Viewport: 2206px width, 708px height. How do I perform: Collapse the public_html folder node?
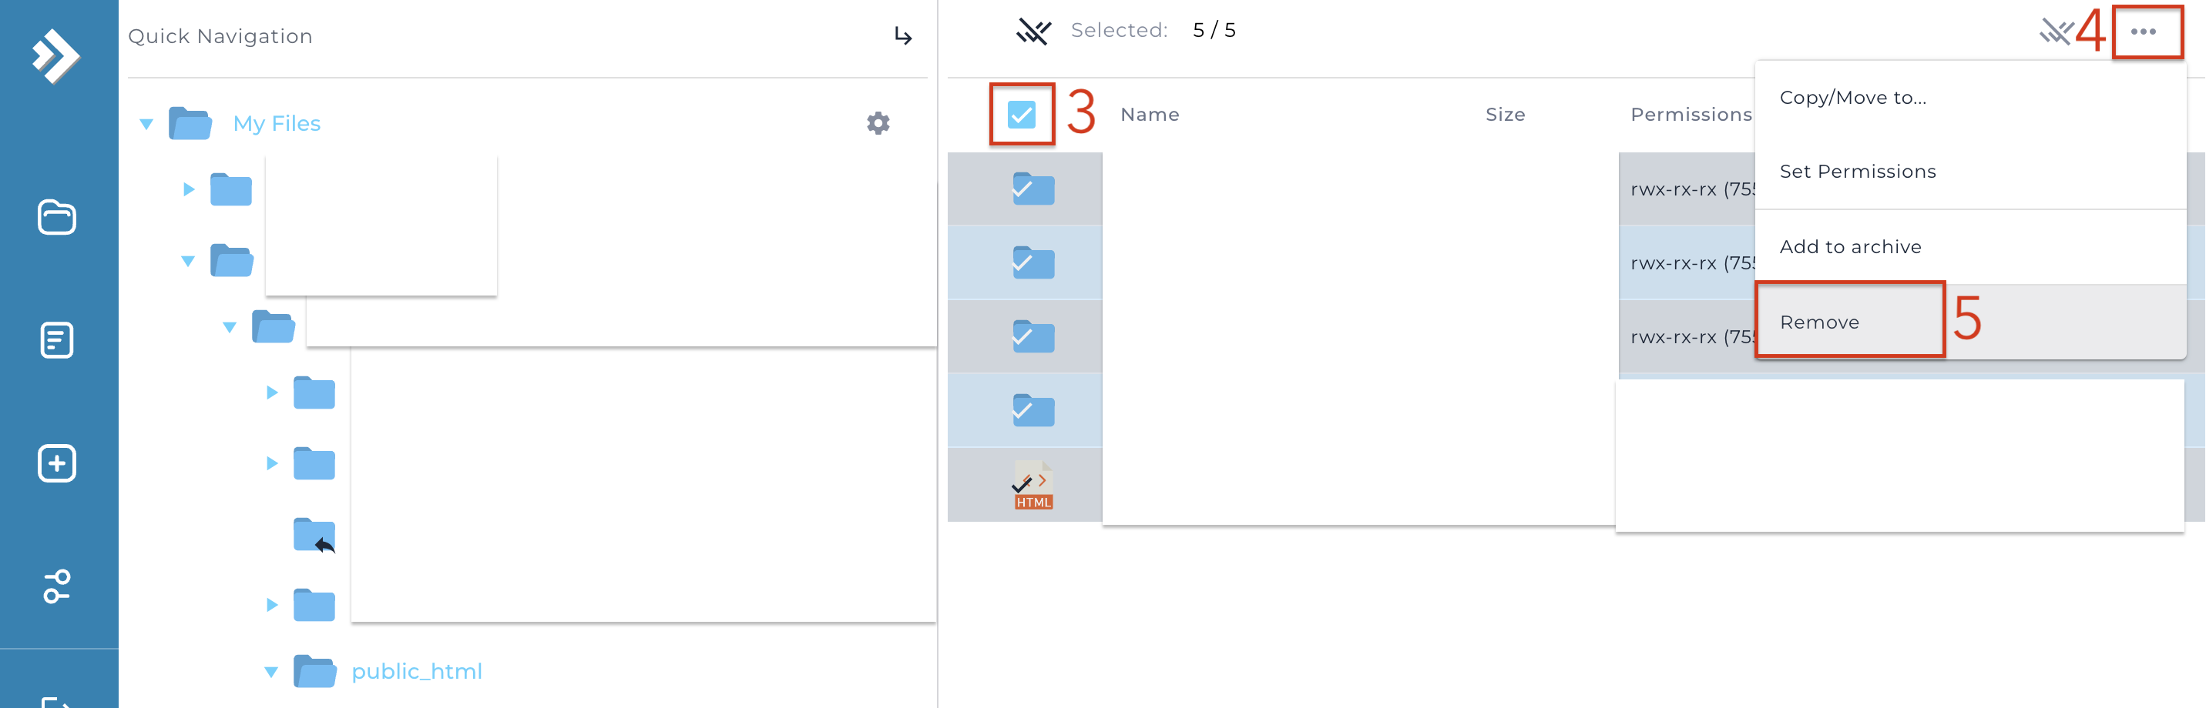click(271, 672)
